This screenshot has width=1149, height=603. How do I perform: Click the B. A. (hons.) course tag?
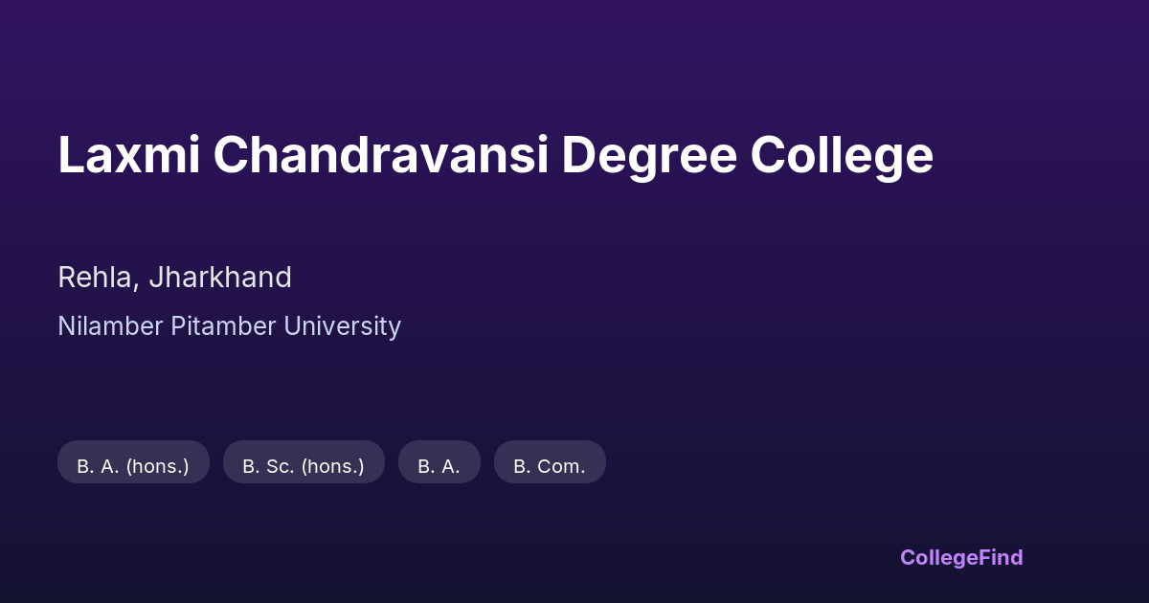tap(133, 466)
